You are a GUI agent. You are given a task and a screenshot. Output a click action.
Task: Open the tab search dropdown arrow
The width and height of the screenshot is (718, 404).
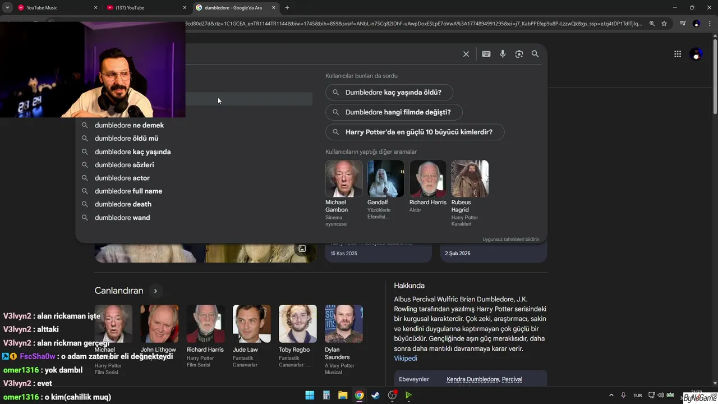point(7,7)
